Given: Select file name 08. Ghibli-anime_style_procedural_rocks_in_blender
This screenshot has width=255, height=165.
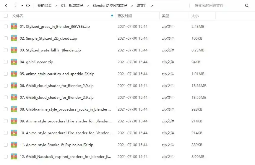Looking at the screenshot, I should [x=66, y=109].
